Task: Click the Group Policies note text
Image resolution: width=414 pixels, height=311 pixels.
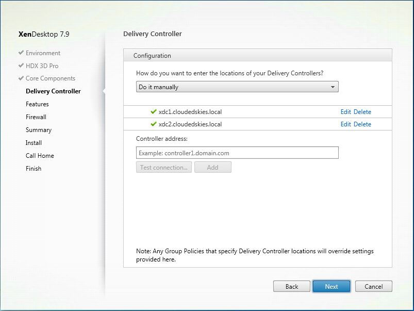Action: (x=255, y=255)
